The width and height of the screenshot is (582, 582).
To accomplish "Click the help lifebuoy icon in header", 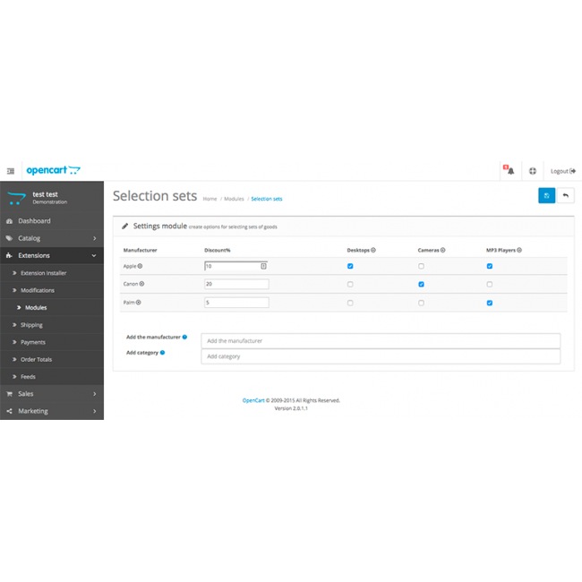I will 533,171.
